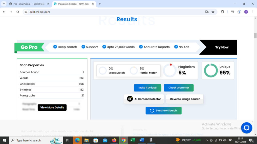The image size is (257, 144).
Task: Open a new browser tab
Action: [100, 4]
